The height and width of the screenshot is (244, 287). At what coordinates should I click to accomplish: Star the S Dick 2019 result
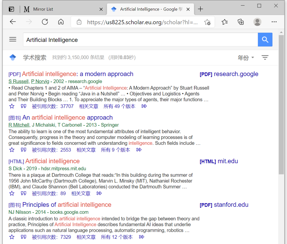pos(12,193)
